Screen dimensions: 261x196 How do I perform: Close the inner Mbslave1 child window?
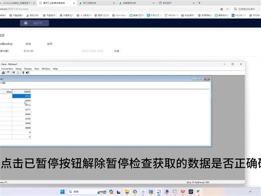coord(207,79)
